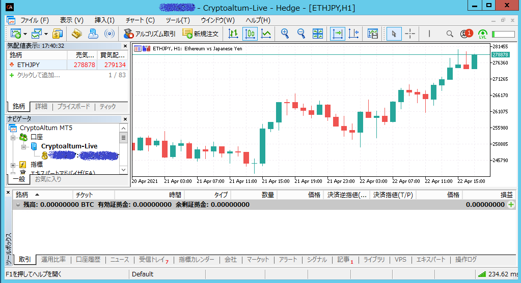521x283 pixels.
Task: Click the connection signal bars status icon
Action: click(x=482, y=274)
